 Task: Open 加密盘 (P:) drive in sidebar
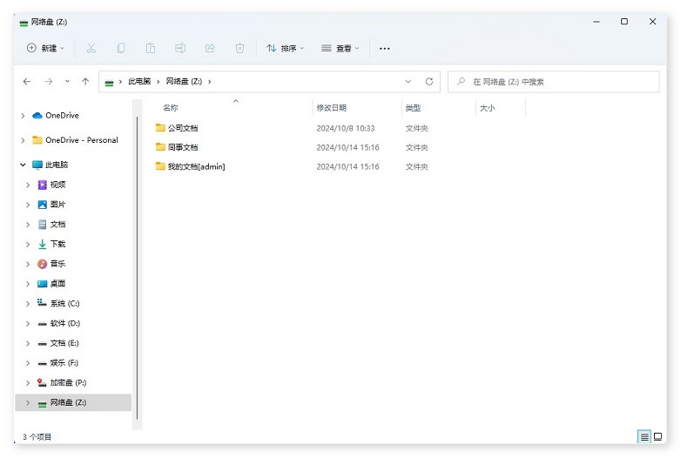(x=68, y=382)
